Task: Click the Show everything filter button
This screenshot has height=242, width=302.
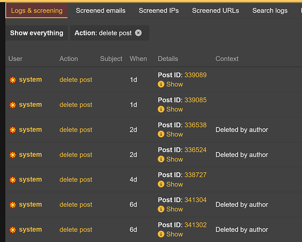Action: click(x=37, y=33)
